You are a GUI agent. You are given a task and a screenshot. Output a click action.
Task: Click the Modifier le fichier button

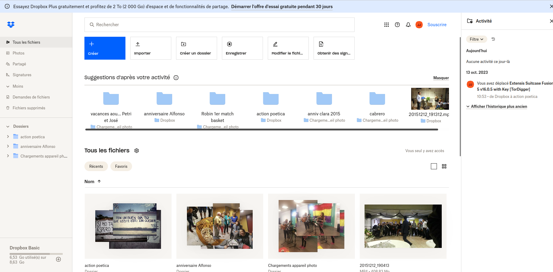[288, 48]
